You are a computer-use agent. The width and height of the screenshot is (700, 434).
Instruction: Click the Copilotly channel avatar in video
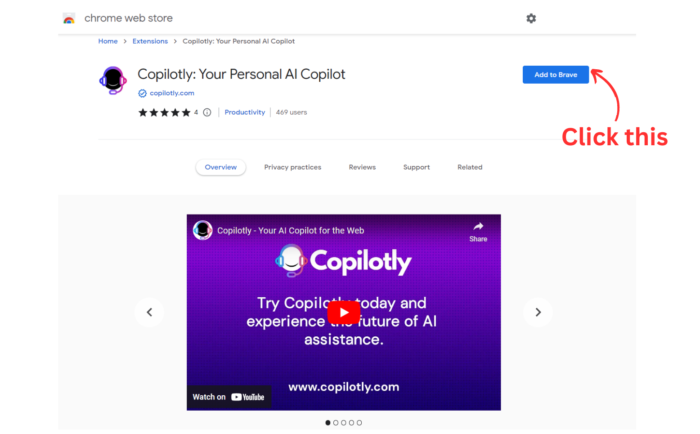tap(202, 230)
